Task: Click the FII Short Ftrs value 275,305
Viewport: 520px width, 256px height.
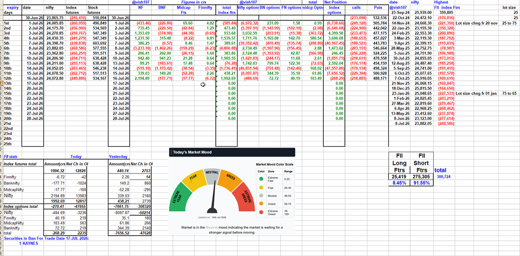Action: coord(422,177)
